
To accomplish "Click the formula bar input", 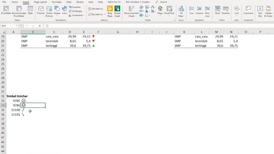I will point(159,26).
